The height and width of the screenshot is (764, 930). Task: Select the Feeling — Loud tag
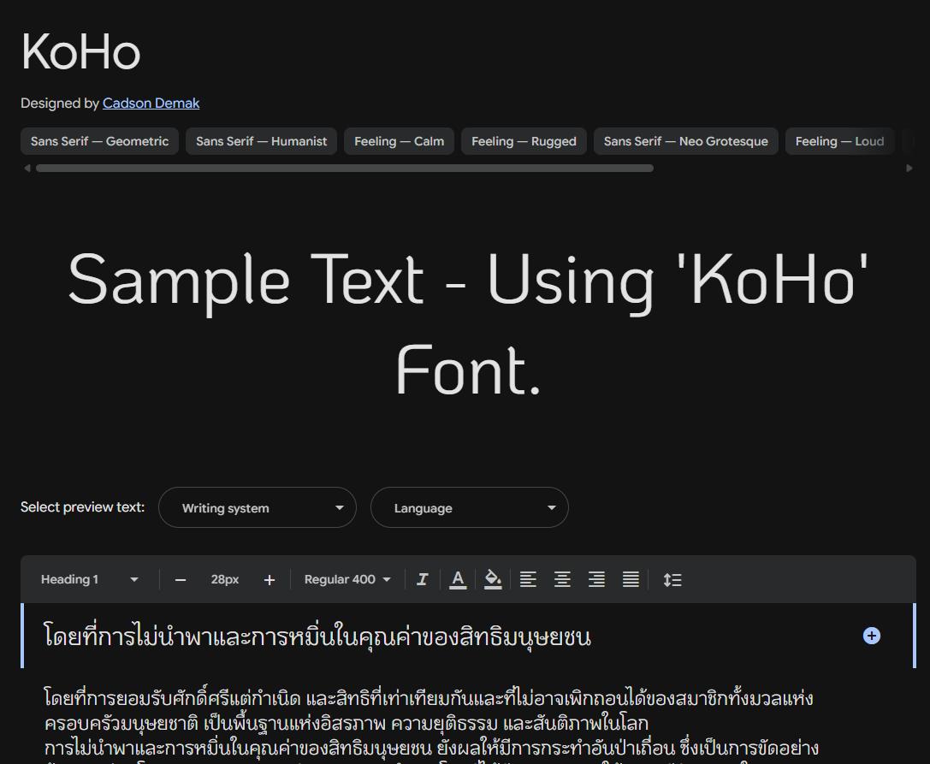click(839, 141)
